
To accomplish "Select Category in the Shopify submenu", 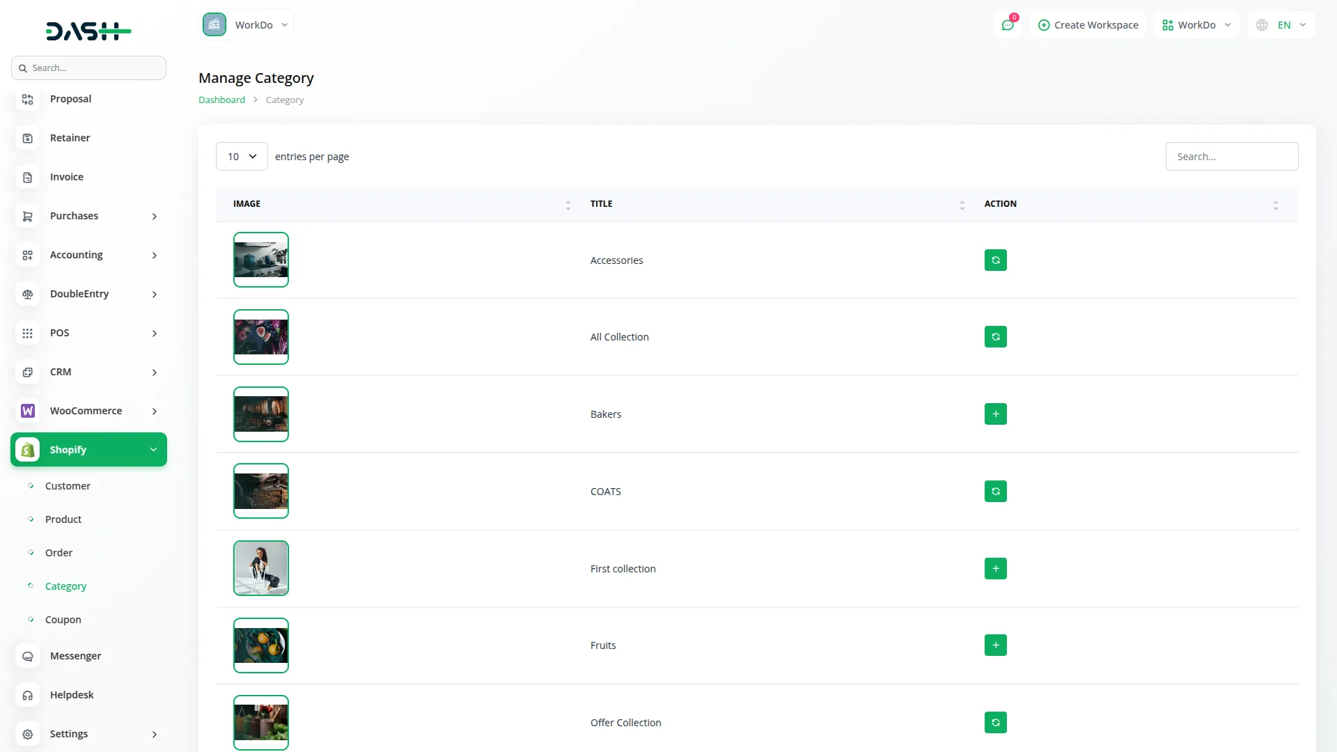I will tap(65, 586).
